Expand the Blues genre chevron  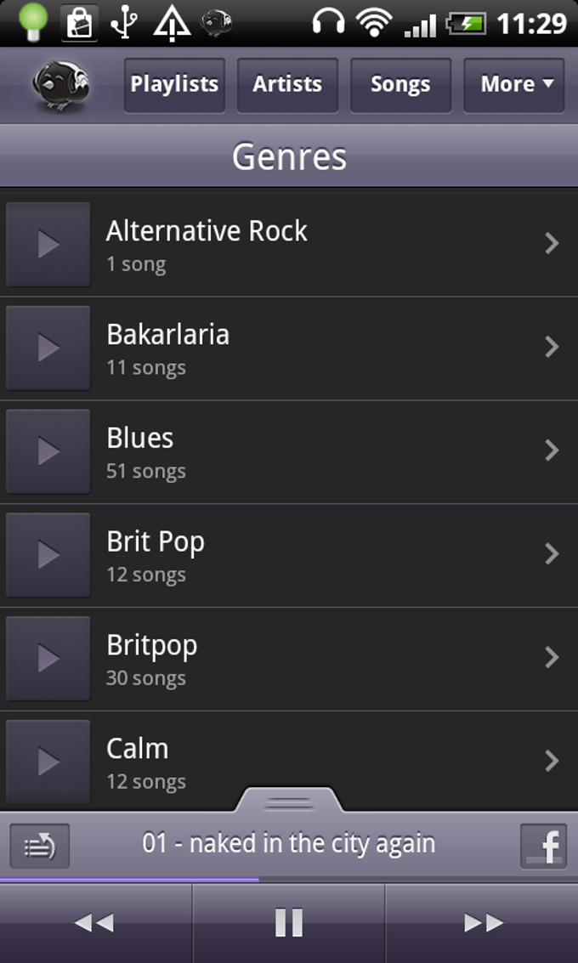point(552,450)
